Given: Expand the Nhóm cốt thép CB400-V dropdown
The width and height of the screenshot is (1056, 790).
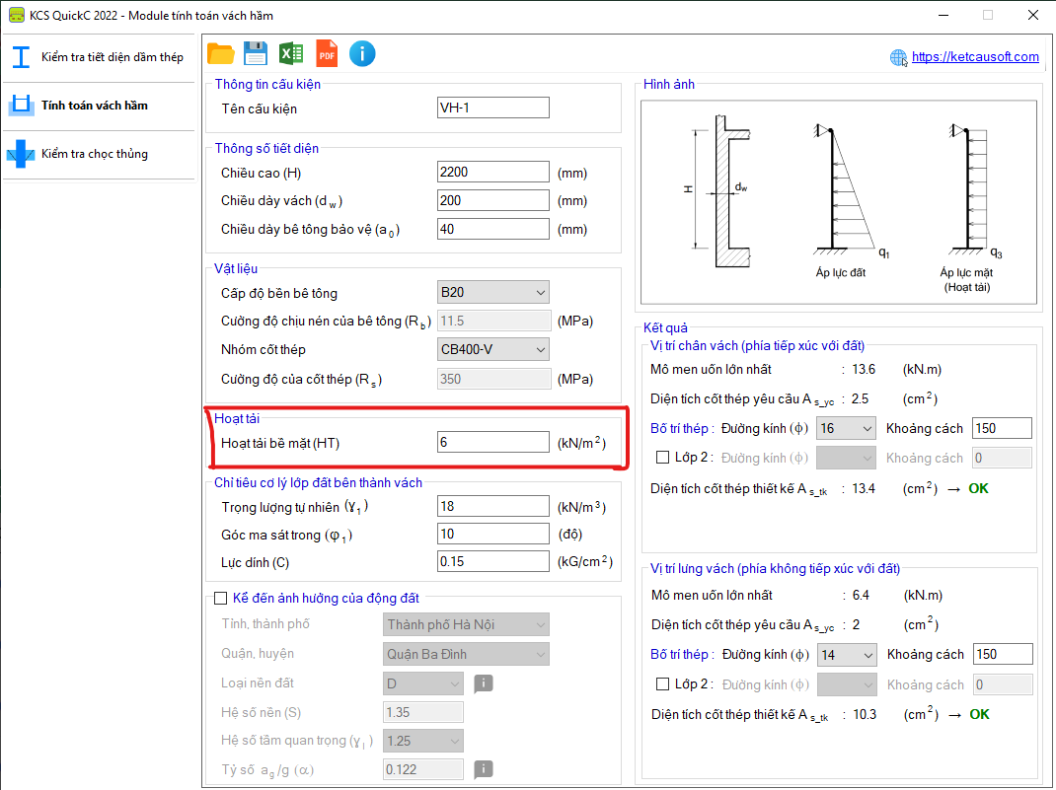Looking at the screenshot, I should (492, 350).
